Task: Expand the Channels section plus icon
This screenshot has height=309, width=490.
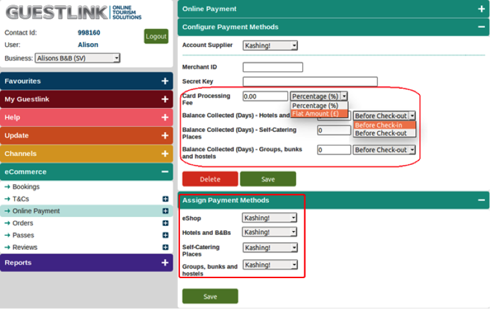Action: click(x=164, y=154)
